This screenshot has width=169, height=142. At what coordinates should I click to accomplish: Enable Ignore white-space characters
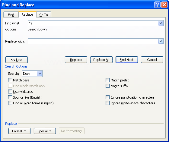tap(107, 103)
